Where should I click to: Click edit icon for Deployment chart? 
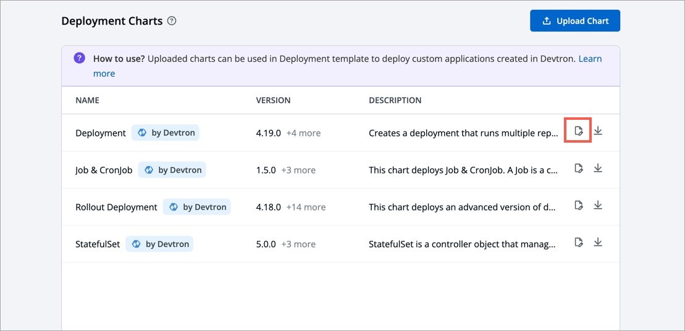(x=578, y=131)
